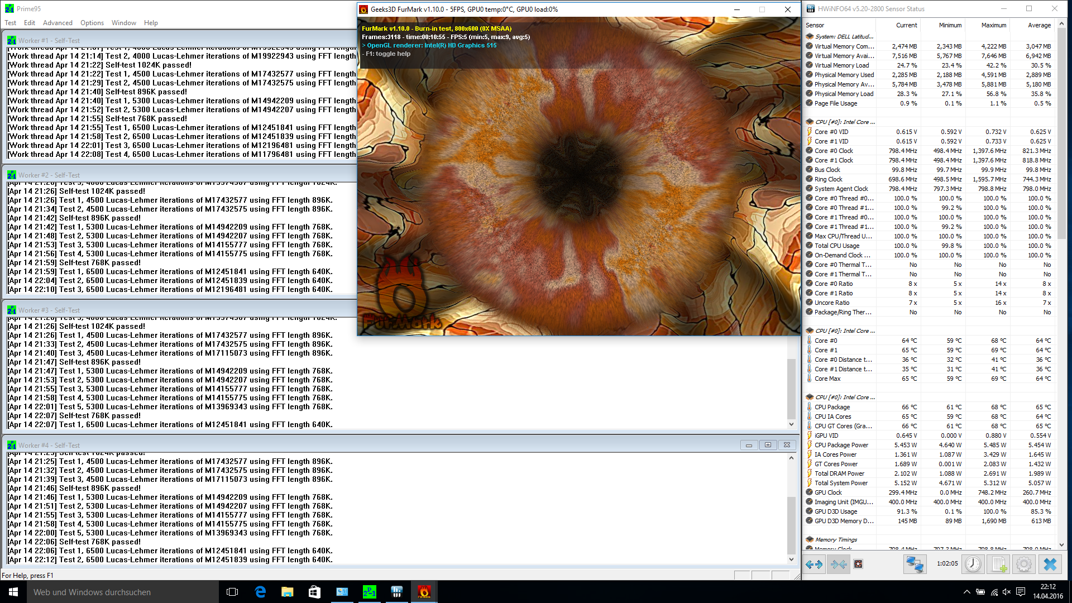Open Prime95 Window menu
The width and height of the screenshot is (1072, 603).
(x=124, y=23)
